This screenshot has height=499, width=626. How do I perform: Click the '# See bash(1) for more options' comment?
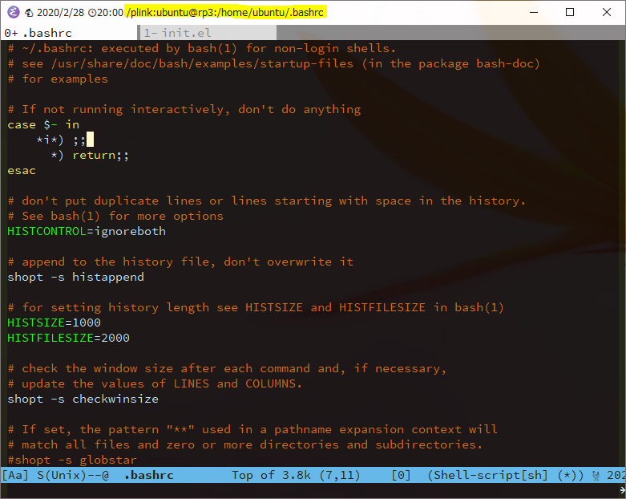tap(115, 216)
